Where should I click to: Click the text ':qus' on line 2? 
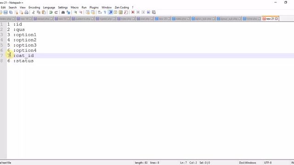pyautogui.click(x=19, y=29)
